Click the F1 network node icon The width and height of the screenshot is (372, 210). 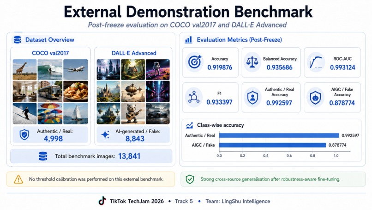194,97
